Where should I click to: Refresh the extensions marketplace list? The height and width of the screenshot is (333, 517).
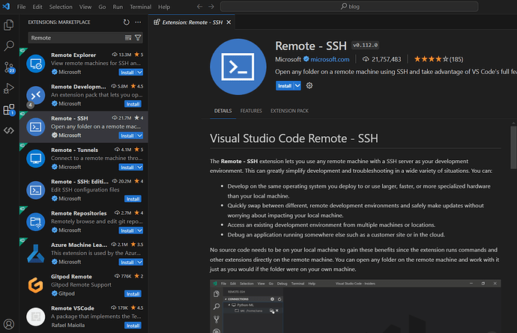coord(127,22)
